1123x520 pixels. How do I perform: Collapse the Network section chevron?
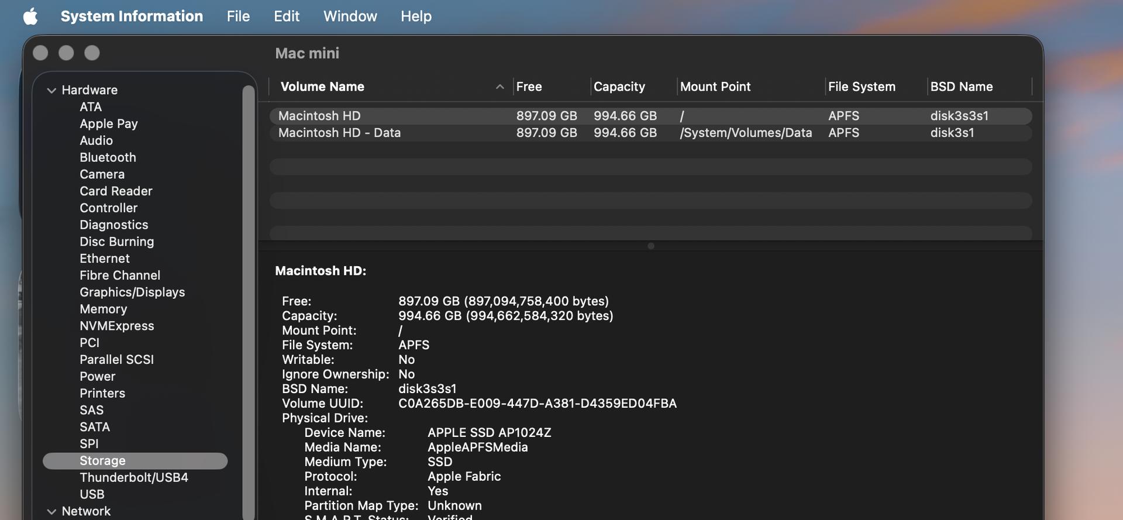coord(51,512)
